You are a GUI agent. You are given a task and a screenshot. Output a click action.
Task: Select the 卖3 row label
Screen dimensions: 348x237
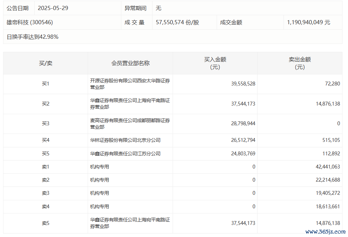(45, 193)
